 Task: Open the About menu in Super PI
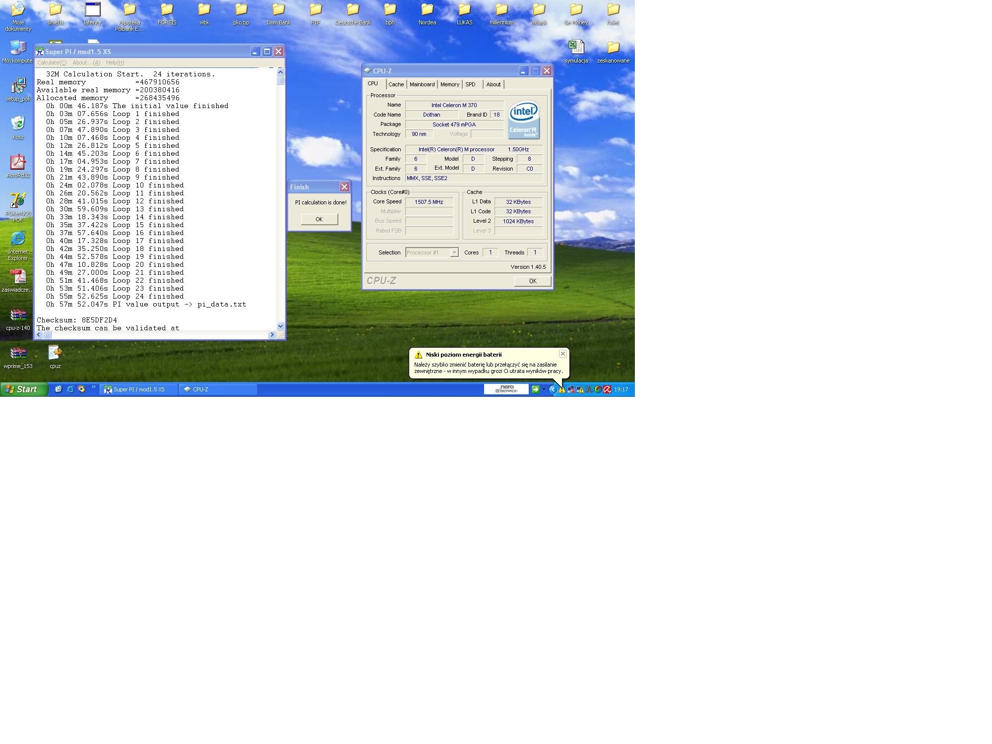86,62
